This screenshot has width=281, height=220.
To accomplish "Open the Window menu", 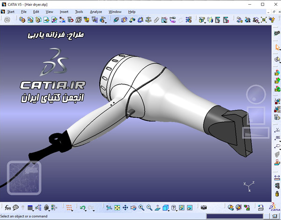I will tap(115, 12).
